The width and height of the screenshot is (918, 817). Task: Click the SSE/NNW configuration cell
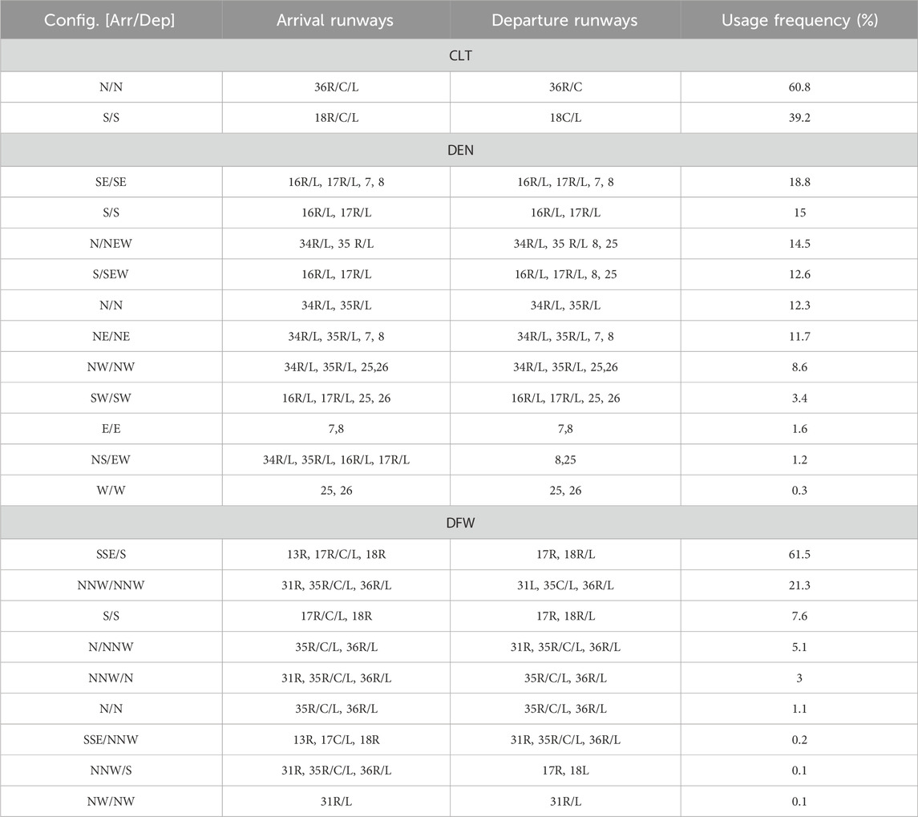tap(111, 740)
